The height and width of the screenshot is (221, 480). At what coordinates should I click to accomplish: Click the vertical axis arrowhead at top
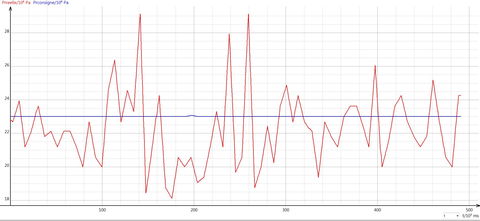click(10, 9)
